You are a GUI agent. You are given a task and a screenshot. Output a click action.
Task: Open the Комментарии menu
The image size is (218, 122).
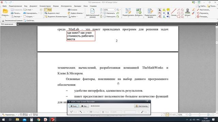[x=45, y=6]
